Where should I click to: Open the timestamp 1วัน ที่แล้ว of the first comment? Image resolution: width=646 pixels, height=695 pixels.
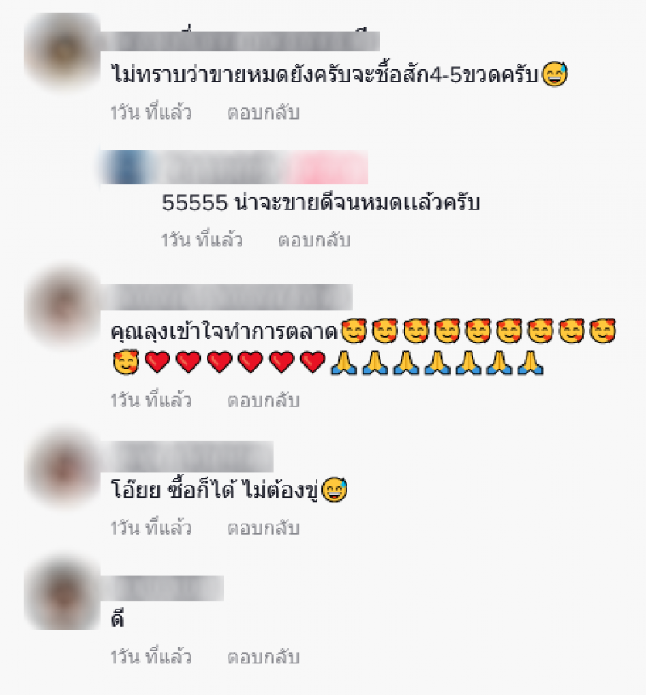click(151, 112)
